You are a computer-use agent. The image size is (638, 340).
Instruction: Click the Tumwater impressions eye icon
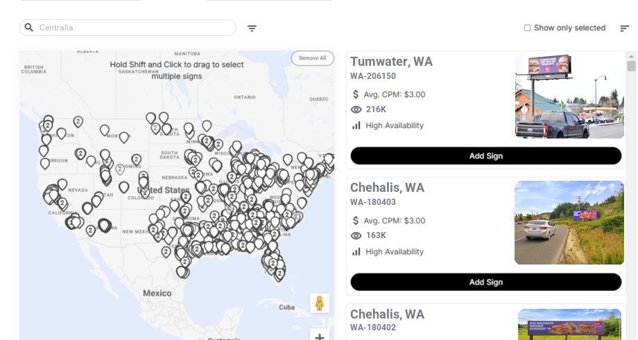(356, 109)
